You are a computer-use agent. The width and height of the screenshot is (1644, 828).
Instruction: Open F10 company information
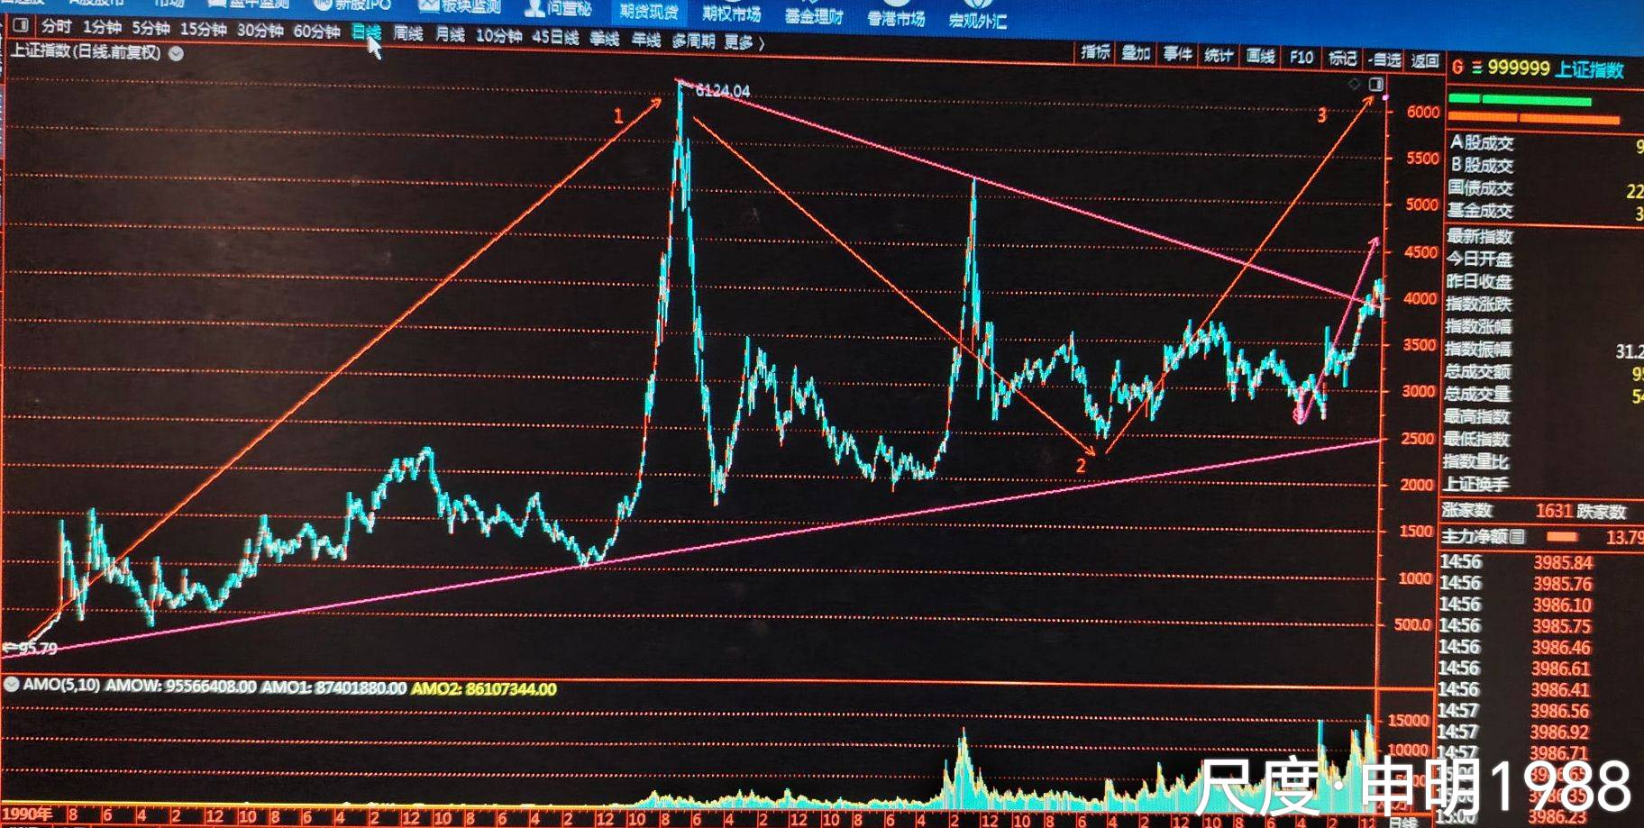tap(1301, 58)
